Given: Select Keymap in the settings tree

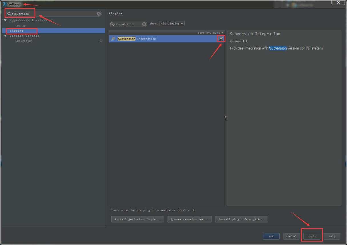Looking at the screenshot, I should pyautogui.click(x=21, y=26).
